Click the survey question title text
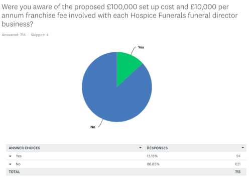 tap(119, 16)
